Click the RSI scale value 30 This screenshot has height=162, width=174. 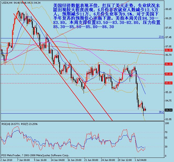click(x=166, y=147)
